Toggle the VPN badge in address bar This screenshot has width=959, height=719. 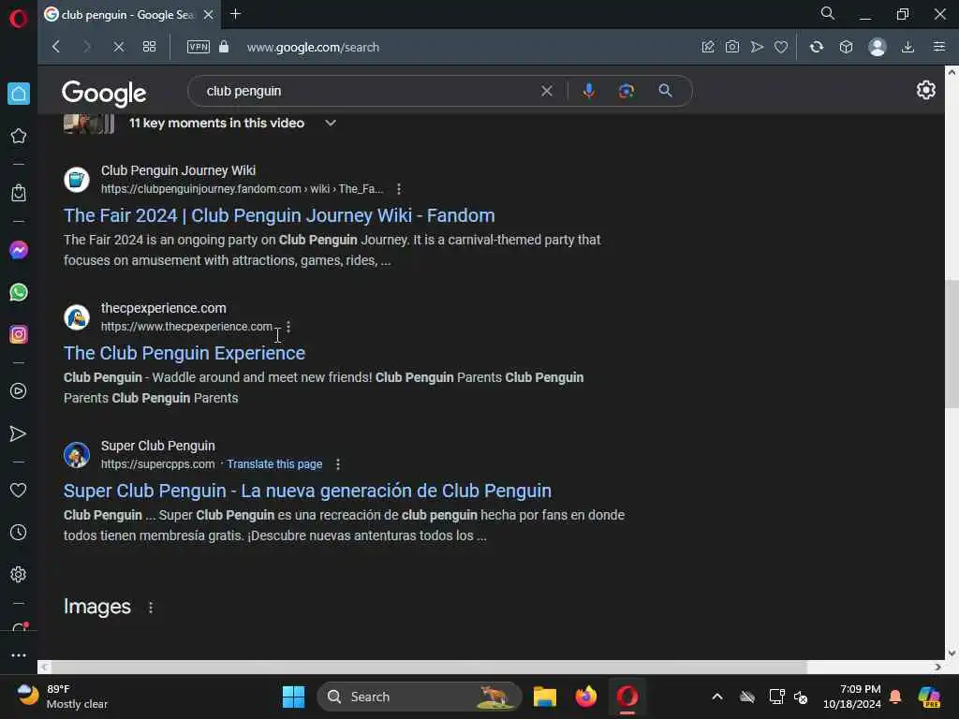coord(199,47)
